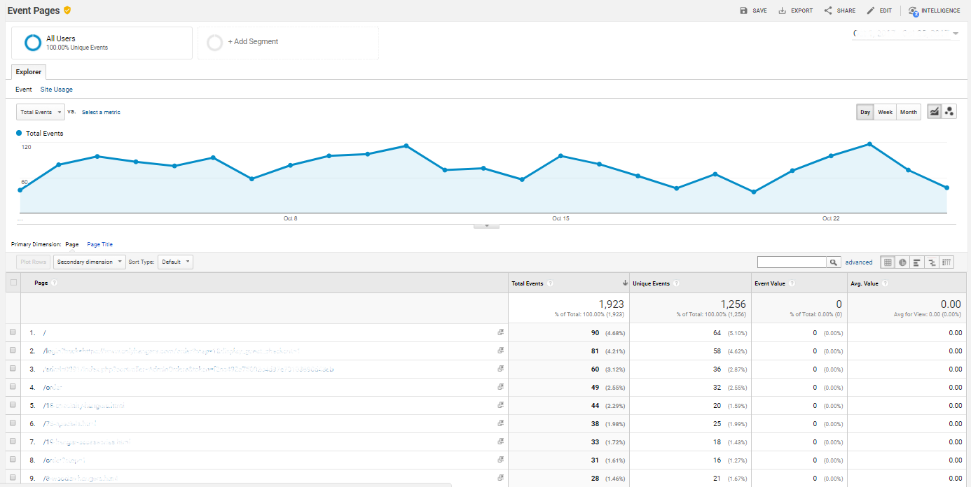Click into the table search field
971x487 pixels.
click(792, 262)
